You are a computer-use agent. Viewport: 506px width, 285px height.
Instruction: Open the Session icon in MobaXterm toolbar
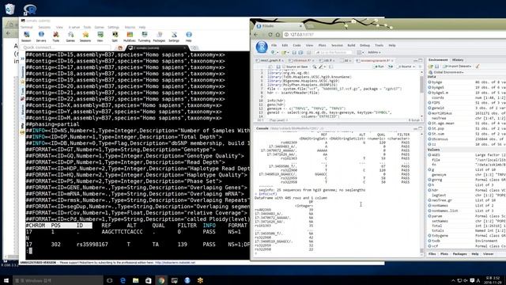click(x=26, y=36)
